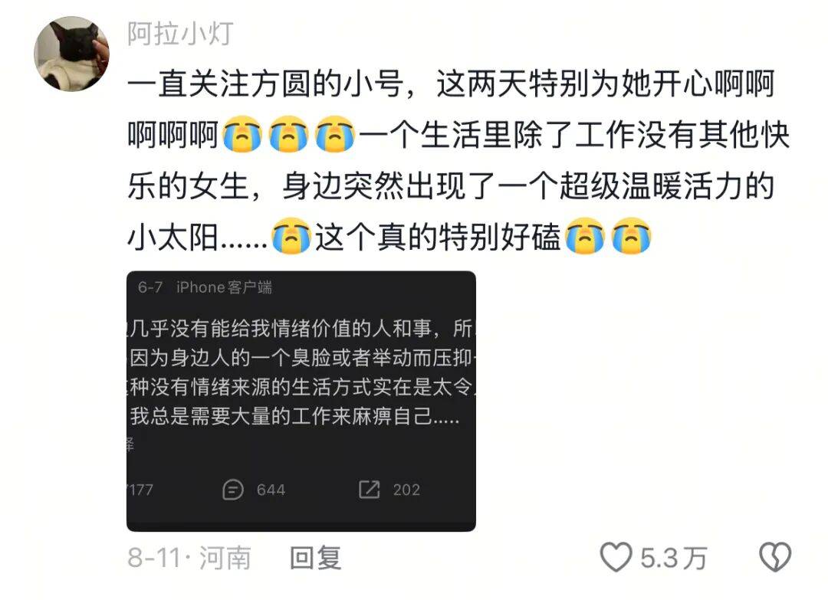Viewport: 828px width, 600px height.
Task: Click the crying emoji after 小太阳……
Action: (x=291, y=237)
